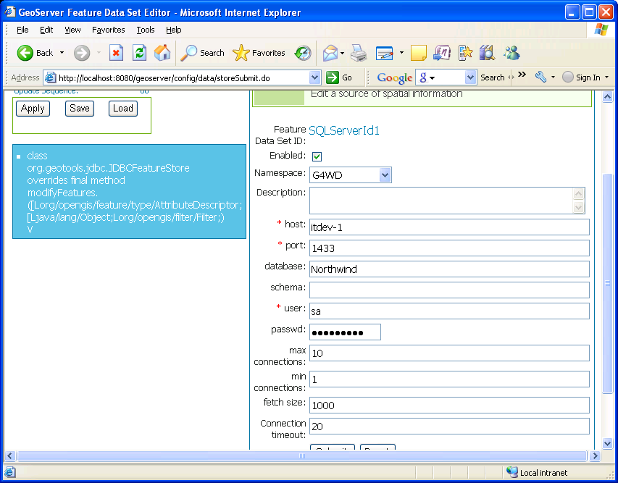
Task: Click the Load button
Action: 123,109
